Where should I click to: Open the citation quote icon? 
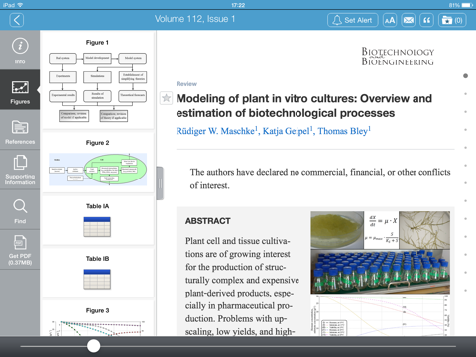[x=426, y=20]
